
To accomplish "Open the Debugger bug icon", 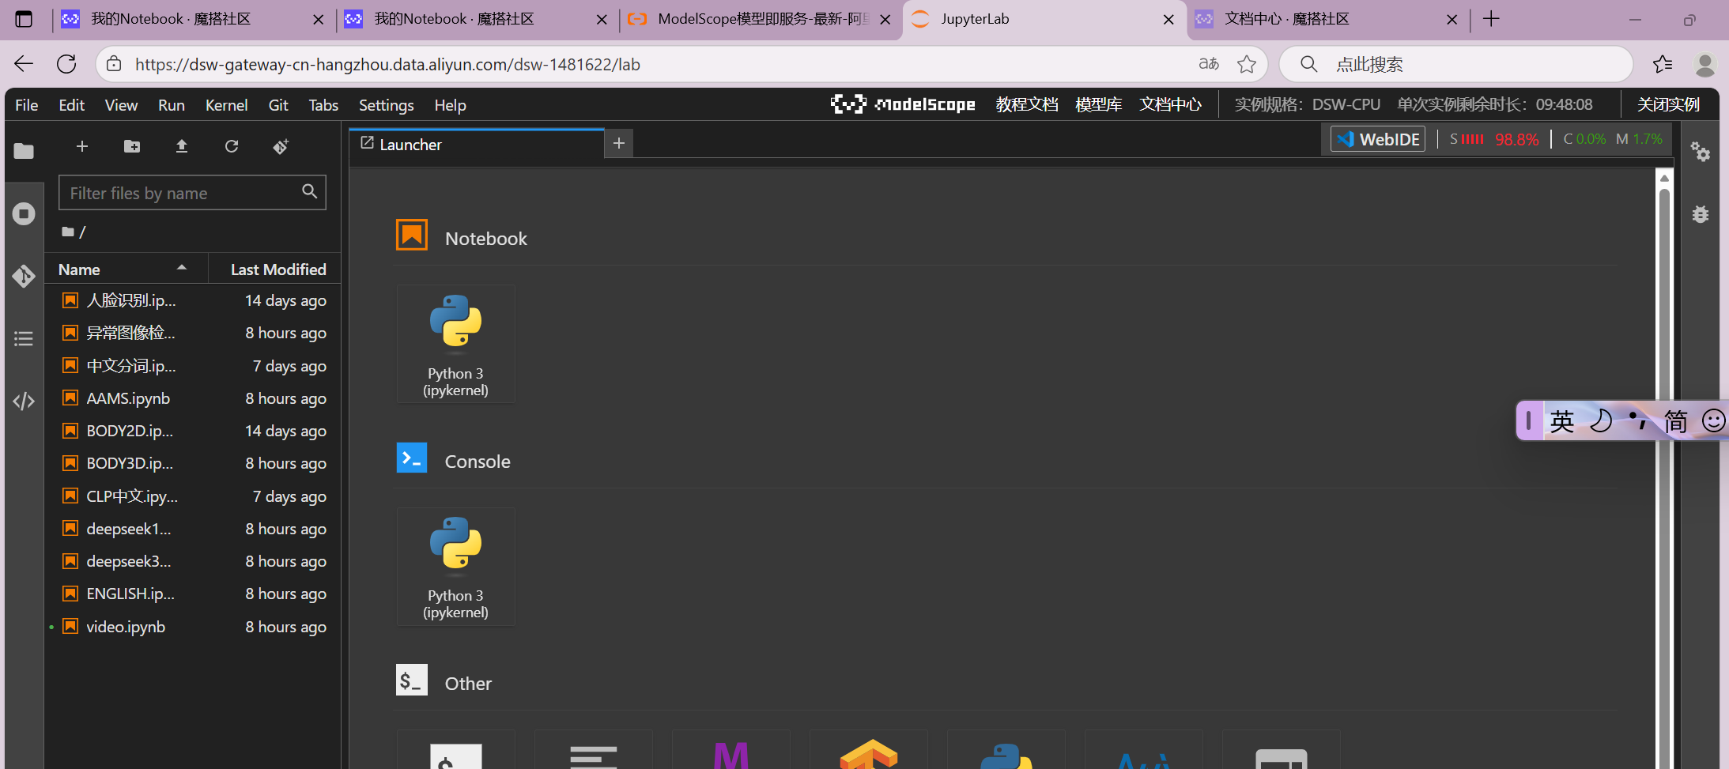I will pos(1701,214).
